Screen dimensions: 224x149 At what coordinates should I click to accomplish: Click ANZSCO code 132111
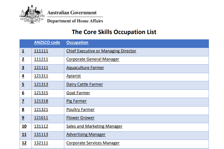pyautogui.click(x=41, y=143)
